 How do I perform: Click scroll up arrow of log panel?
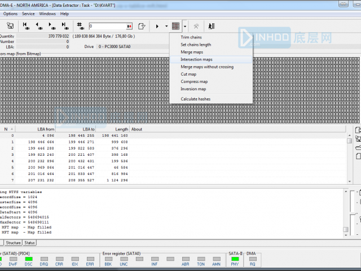[x=346, y=191]
